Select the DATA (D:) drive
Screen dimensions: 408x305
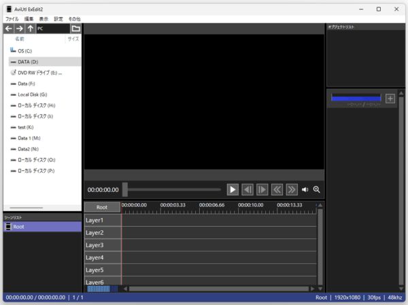[x=45, y=62]
